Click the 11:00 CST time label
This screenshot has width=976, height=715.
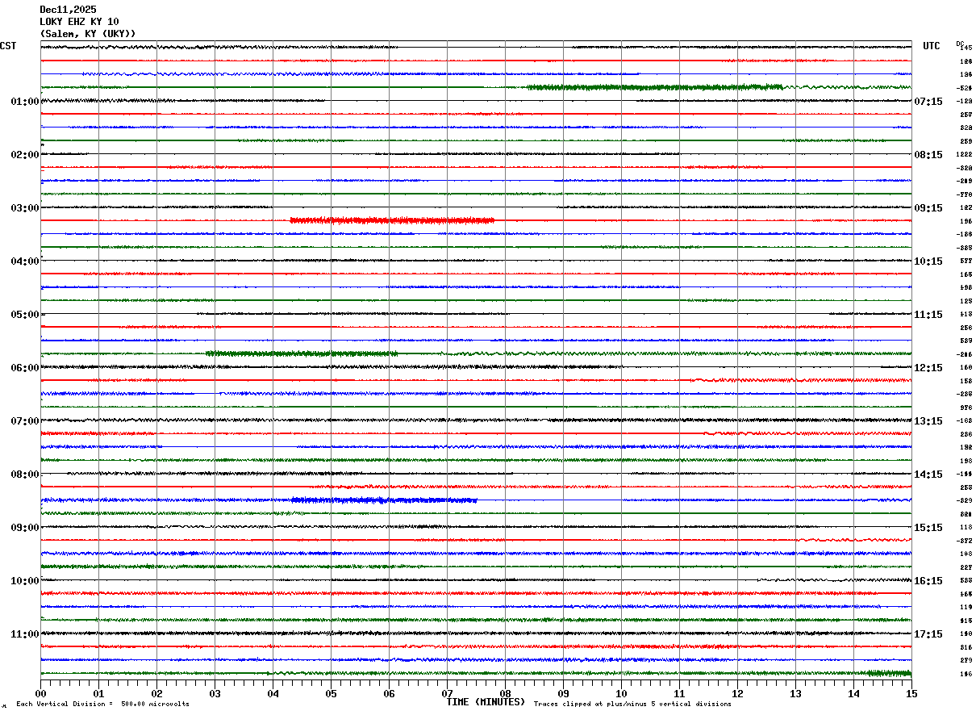25,634
